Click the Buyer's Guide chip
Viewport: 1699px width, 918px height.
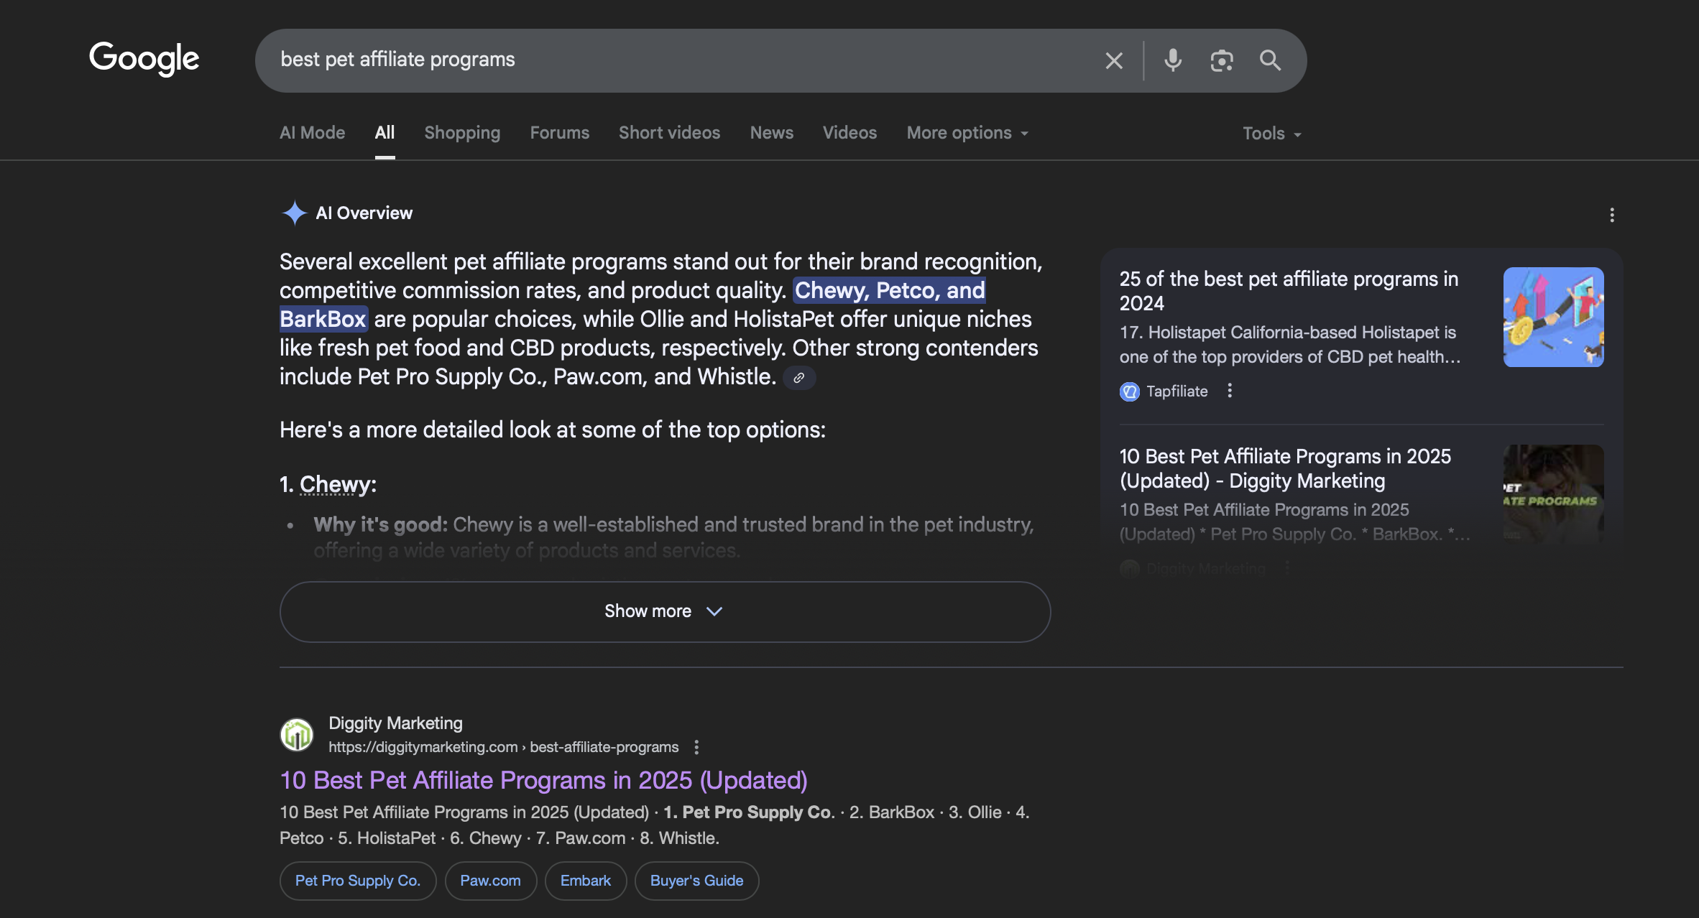696,881
